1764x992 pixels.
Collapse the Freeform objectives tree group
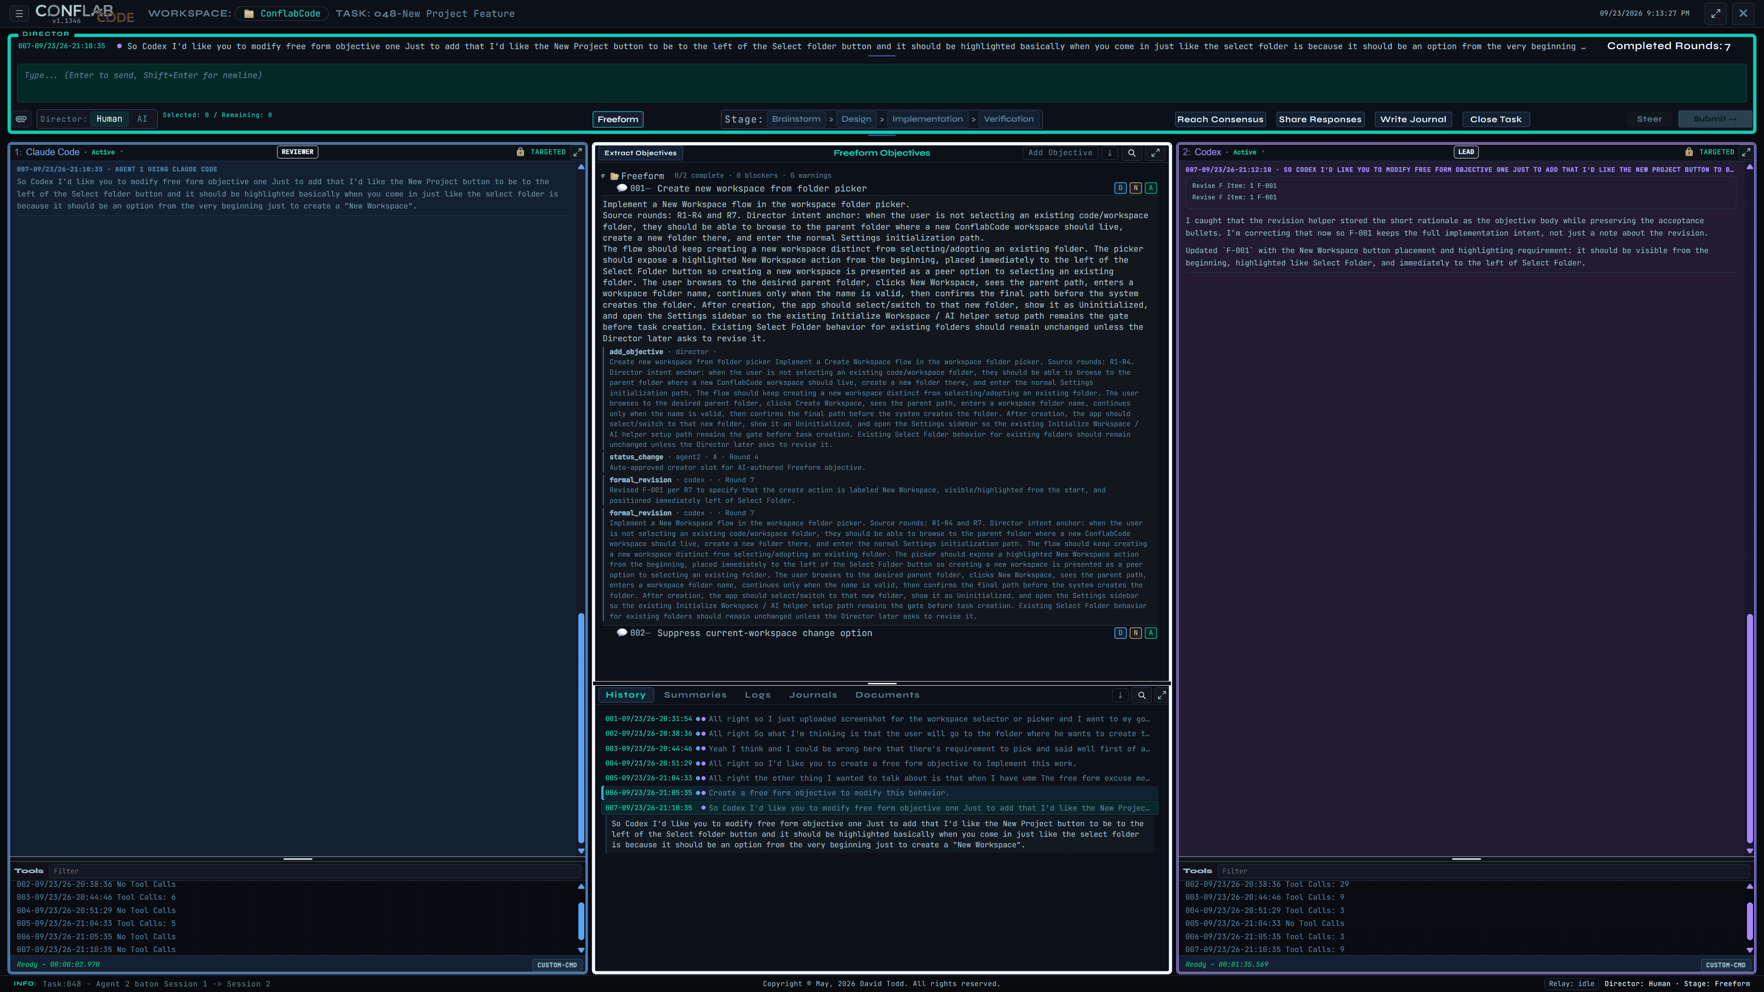(x=603, y=176)
